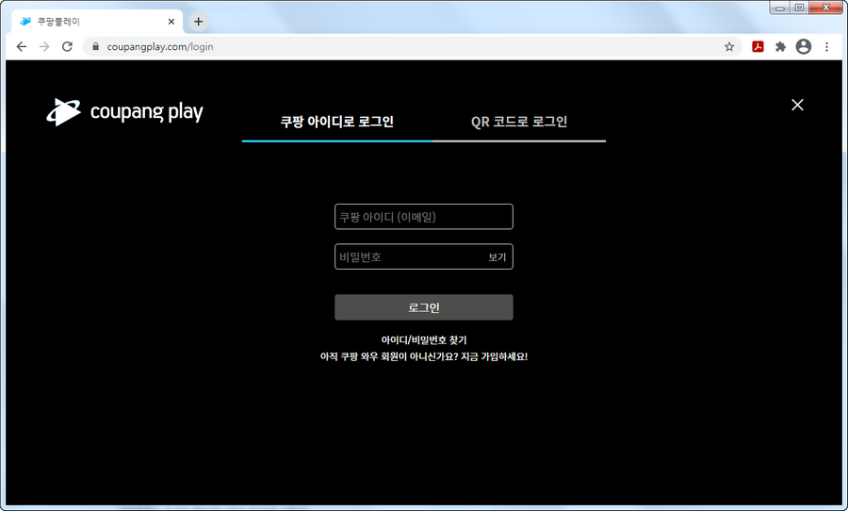
Task: Toggle password visibility with 보기
Action: (497, 257)
